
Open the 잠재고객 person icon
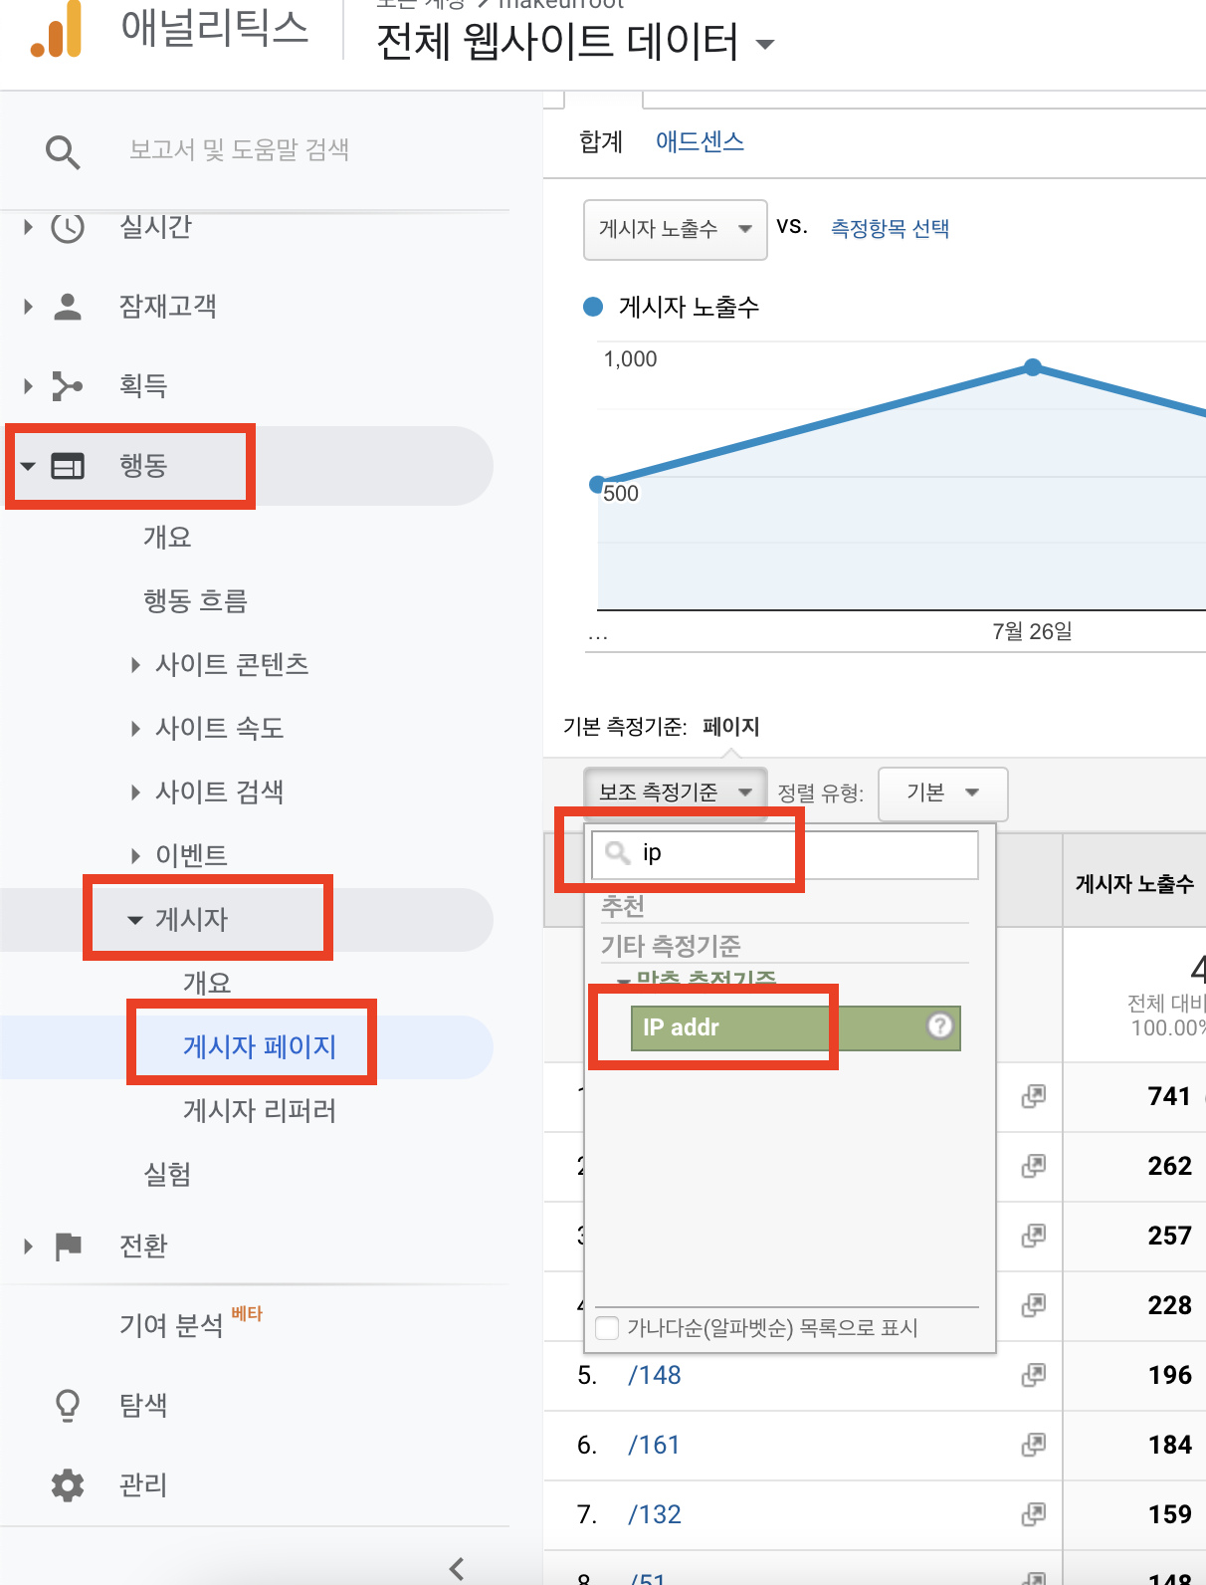click(x=68, y=306)
